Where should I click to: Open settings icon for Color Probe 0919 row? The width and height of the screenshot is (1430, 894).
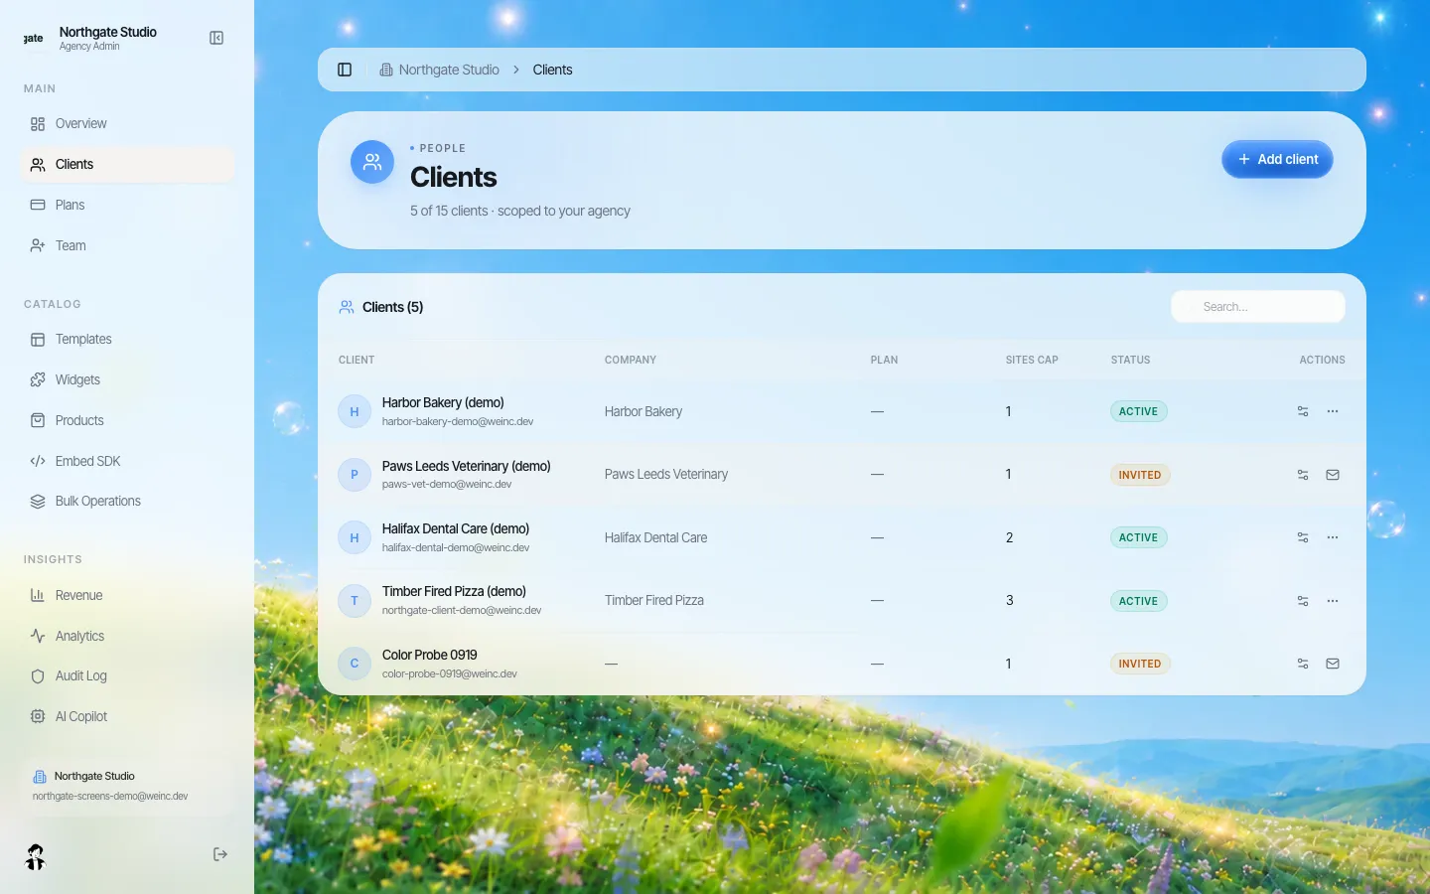tap(1303, 664)
